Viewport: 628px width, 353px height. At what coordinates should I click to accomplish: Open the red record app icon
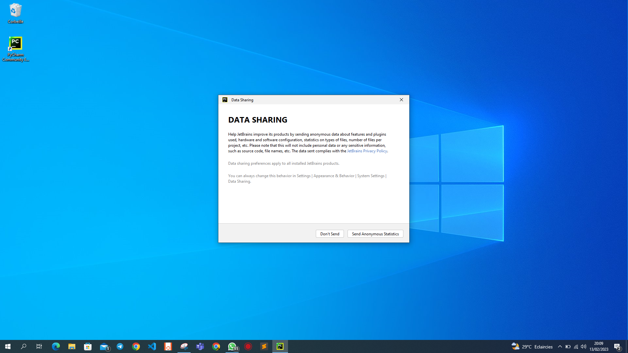248,346
